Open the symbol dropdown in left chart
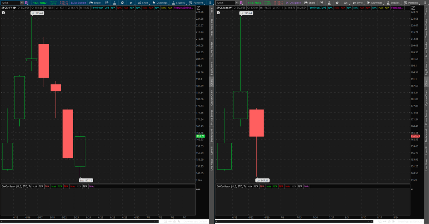Image resolution: width=429 pixels, height=224 pixels. (x=22, y=3)
